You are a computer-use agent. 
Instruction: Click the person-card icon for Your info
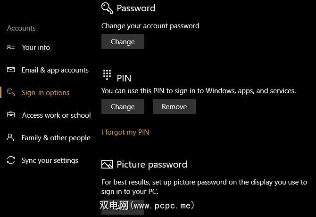[11, 47]
